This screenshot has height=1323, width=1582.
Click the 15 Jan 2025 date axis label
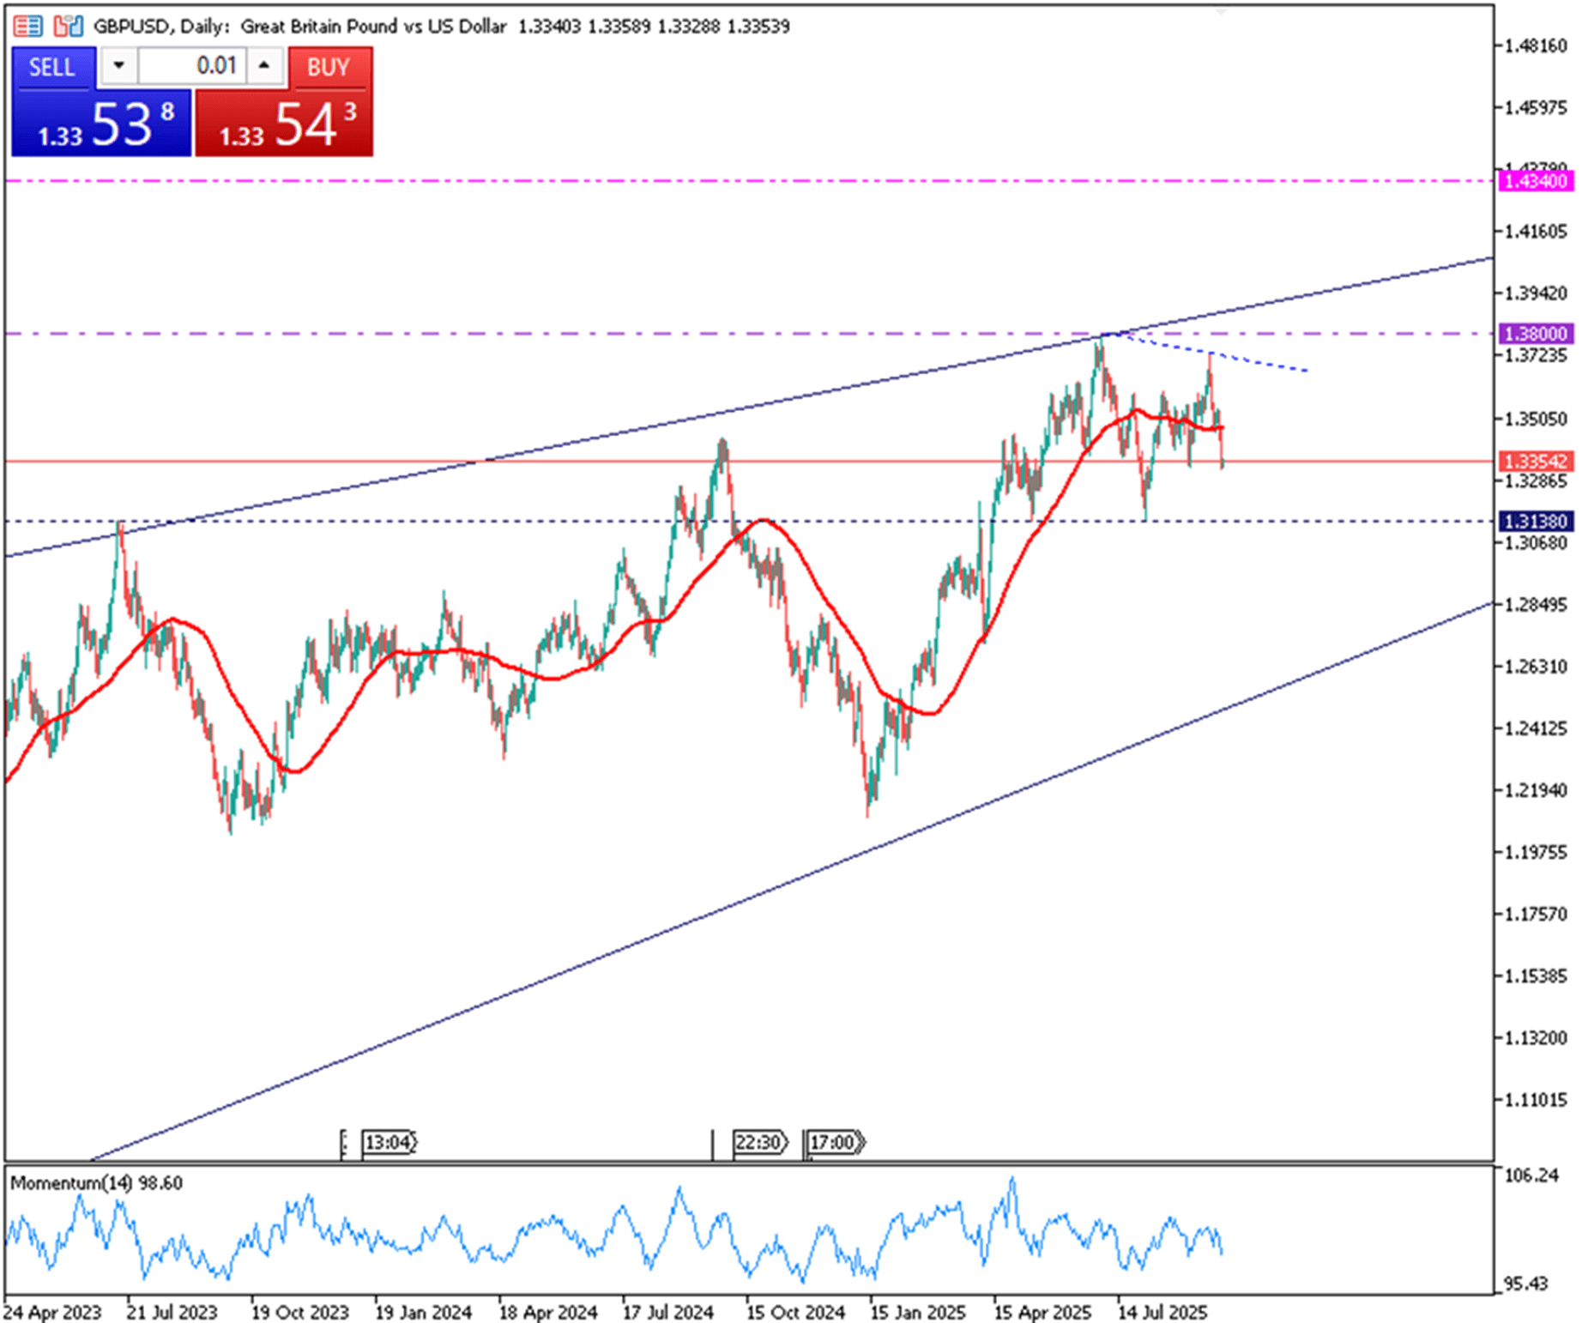918,1313
